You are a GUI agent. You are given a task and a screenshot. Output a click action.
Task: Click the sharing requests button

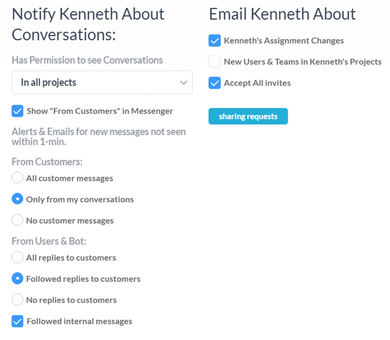coord(248,116)
